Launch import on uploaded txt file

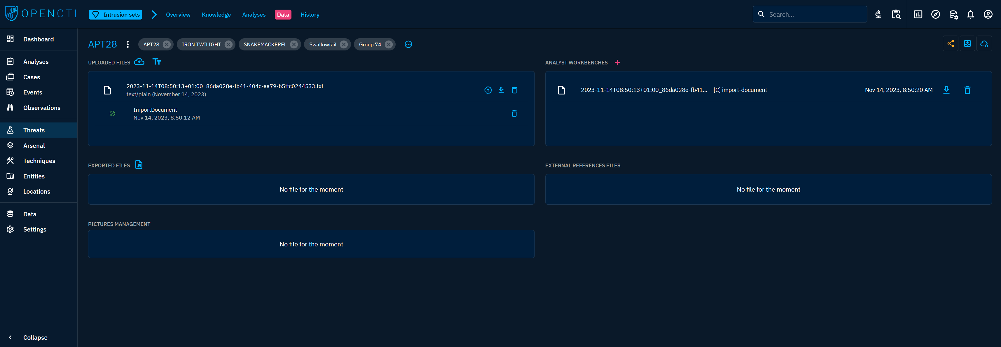coord(488,90)
